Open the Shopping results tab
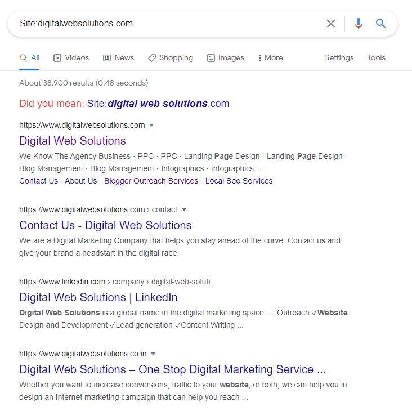This screenshot has height=415, width=412. tap(171, 57)
